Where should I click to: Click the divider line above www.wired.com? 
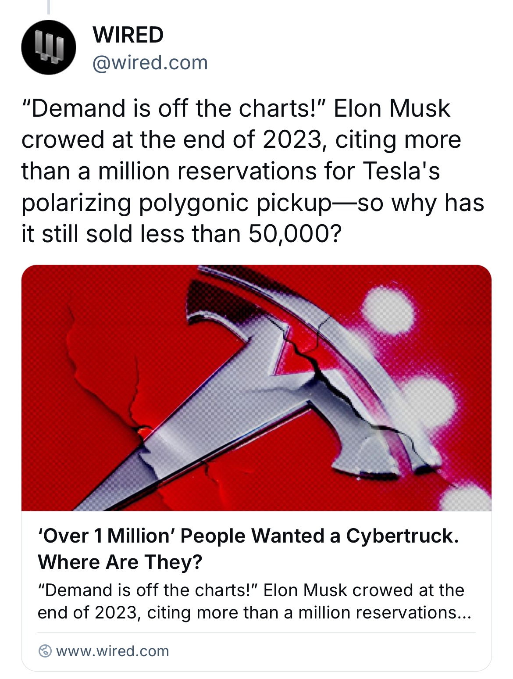pos(256,633)
